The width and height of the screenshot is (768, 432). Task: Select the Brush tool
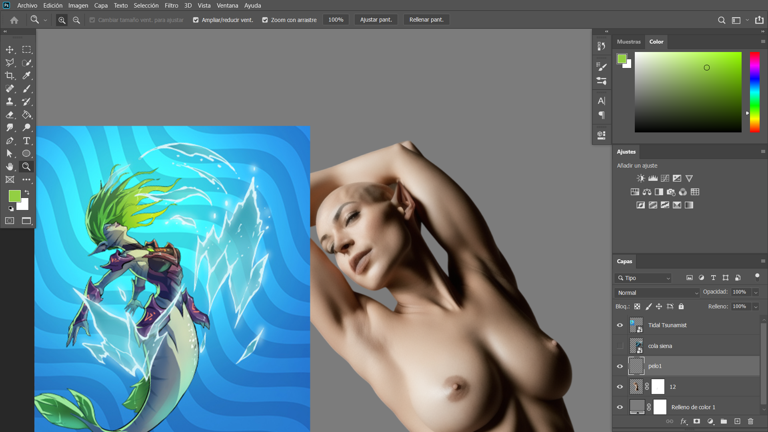point(26,89)
